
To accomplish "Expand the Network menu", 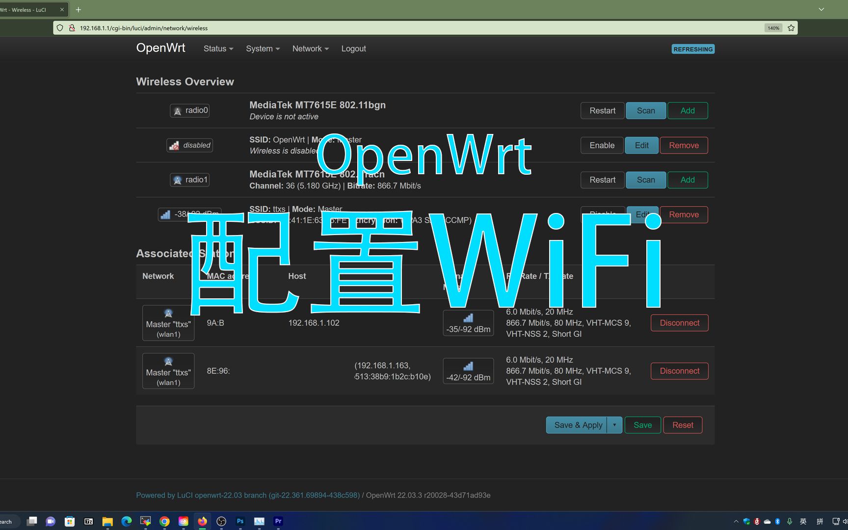I will [310, 49].
